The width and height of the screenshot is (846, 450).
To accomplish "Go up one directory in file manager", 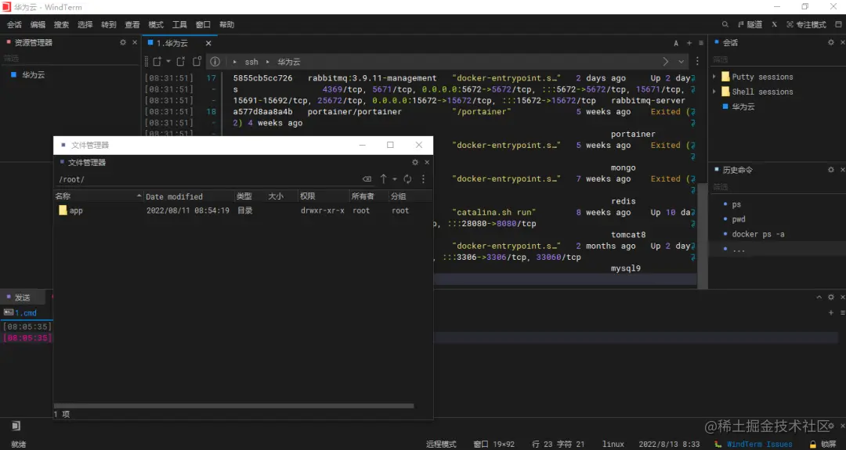I will point(383,179).
